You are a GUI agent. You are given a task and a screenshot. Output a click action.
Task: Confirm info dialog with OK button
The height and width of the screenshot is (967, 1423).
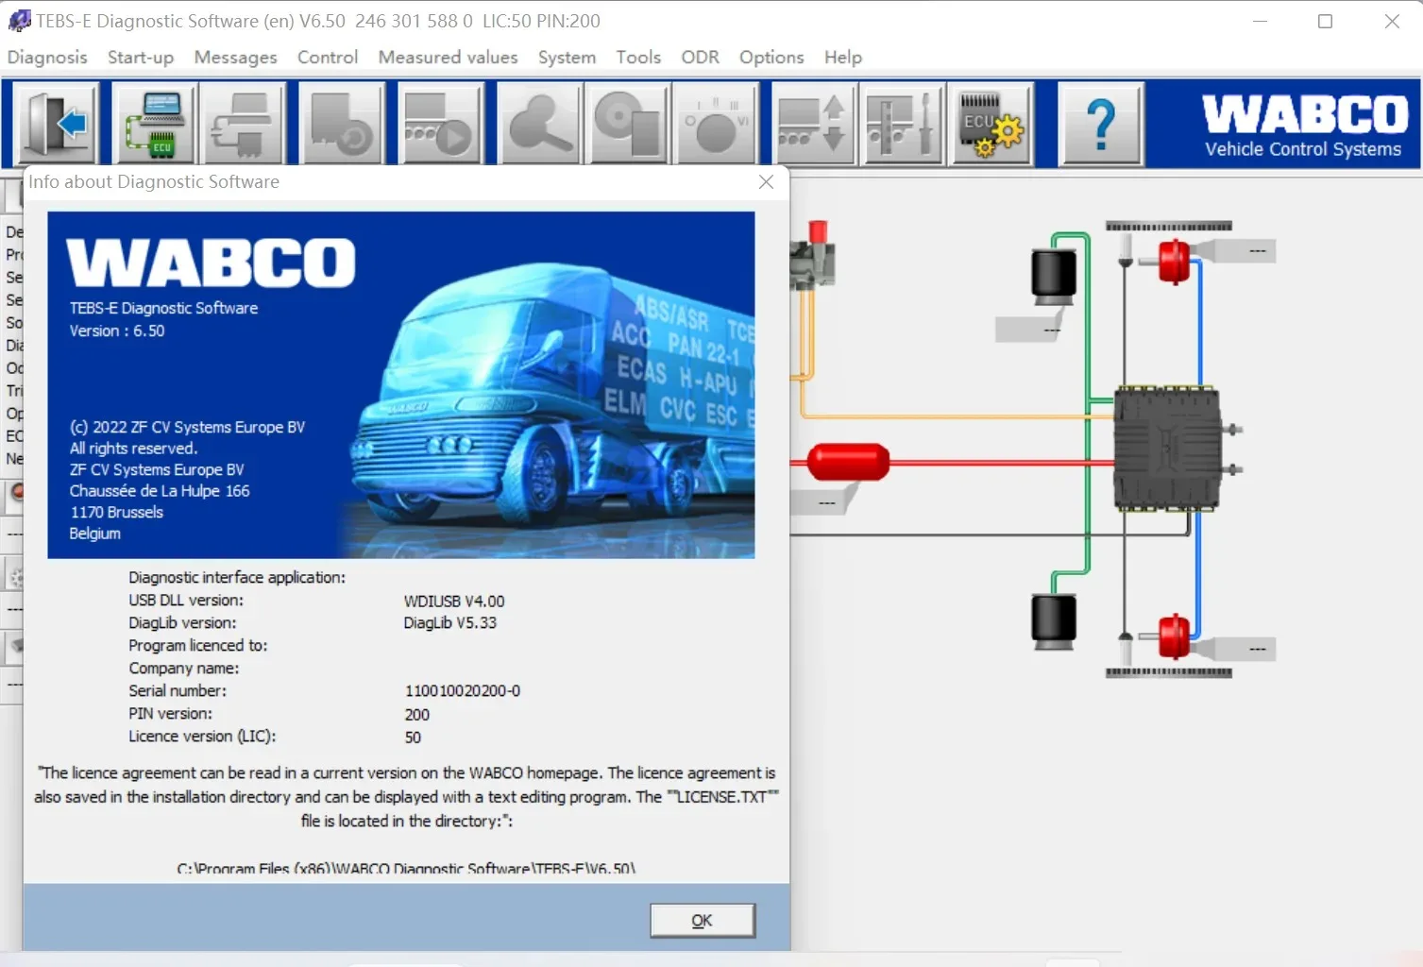click(703, 921)
